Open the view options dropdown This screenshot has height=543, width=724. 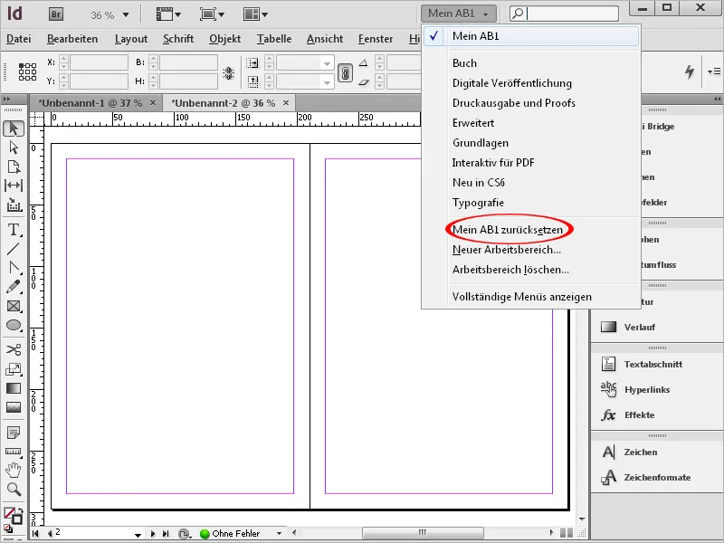[168, 14]
